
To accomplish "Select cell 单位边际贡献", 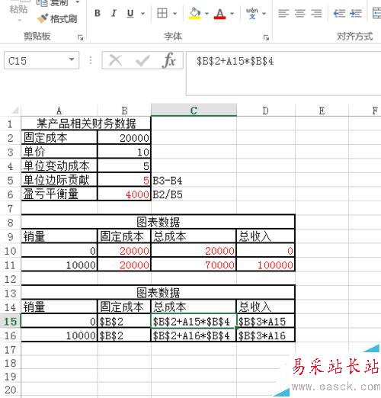I will point(59,180).
